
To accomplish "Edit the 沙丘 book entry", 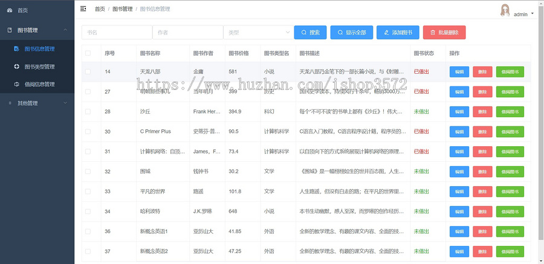I will click(x=459, y=112).
